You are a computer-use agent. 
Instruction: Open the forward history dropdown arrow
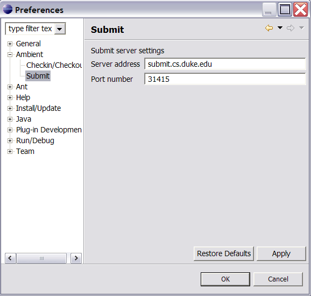[301, 28]
